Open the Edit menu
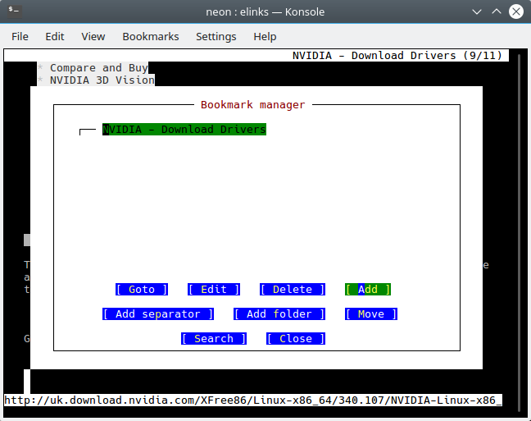 pos(55,36)
